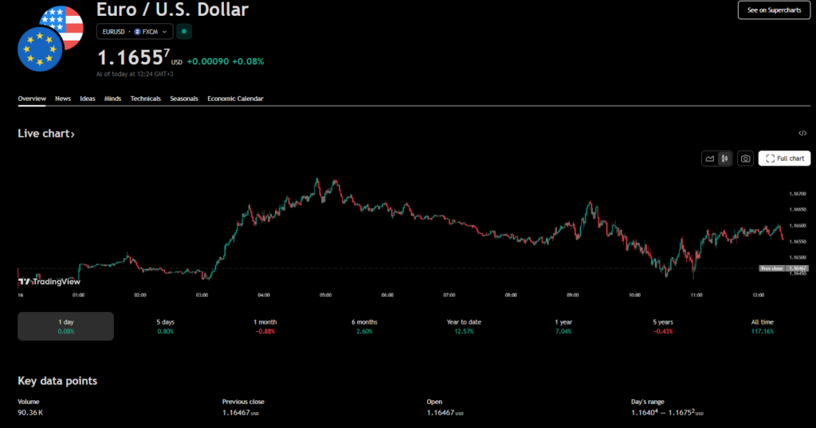Click the green market status dot
Image resolution: width=816 pixels, height=428 pixels.
[184, 31]
